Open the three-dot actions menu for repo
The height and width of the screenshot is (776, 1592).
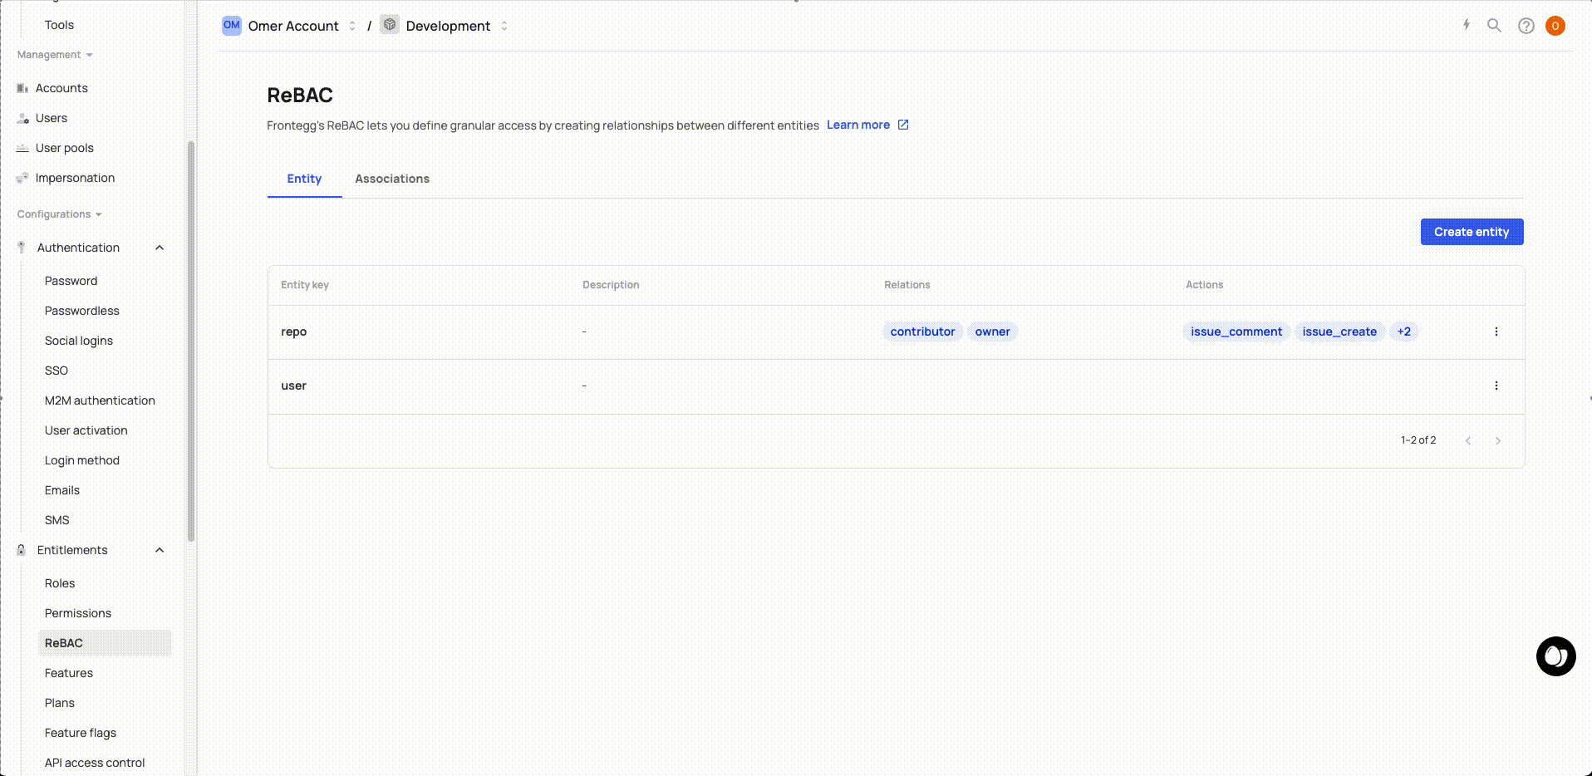1496,332
